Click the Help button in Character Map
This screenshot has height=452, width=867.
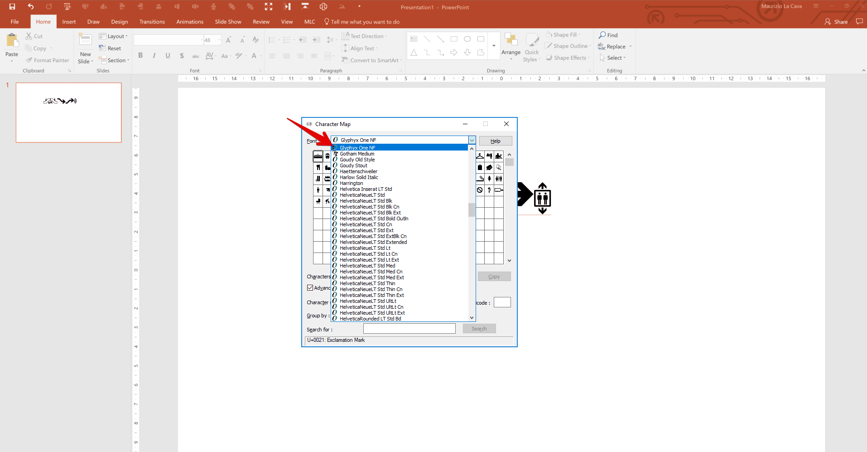click(495, 141)
